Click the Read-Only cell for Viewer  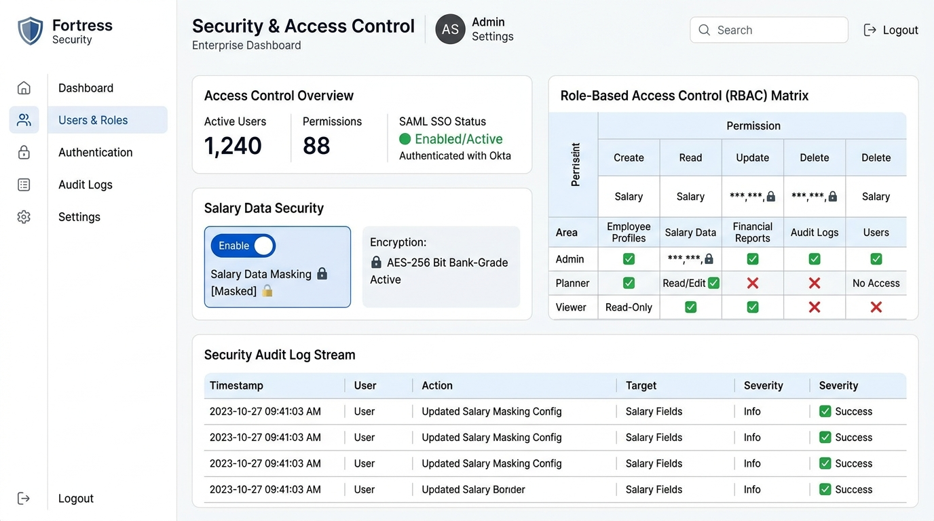pos(629,307)
